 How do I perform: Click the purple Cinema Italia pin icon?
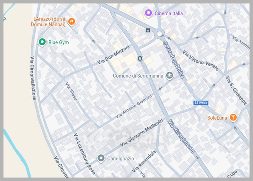pyautogui.click(x=148, y=13)
